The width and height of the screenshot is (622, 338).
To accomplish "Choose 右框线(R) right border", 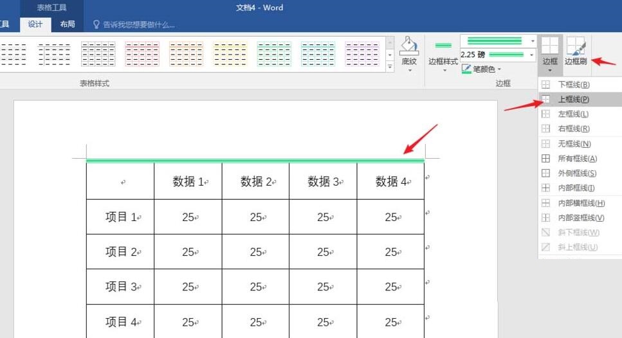I will pos(580,129).
